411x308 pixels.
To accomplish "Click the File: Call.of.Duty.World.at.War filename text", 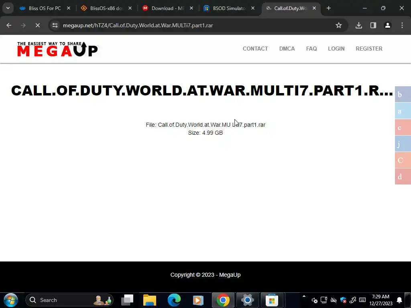I will (205, 125).
